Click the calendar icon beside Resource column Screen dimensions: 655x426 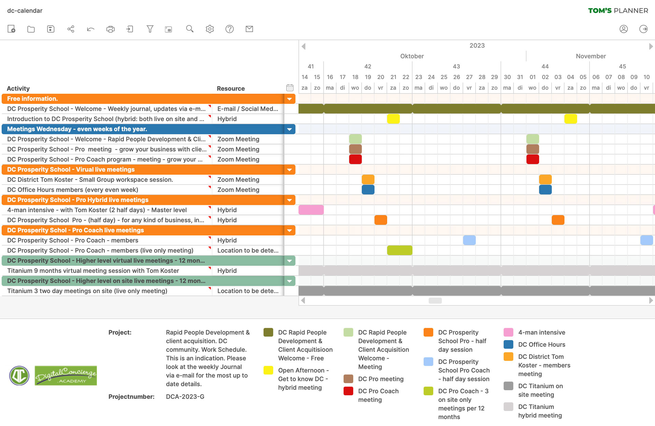pyautogui.click(x=290, y=88)
